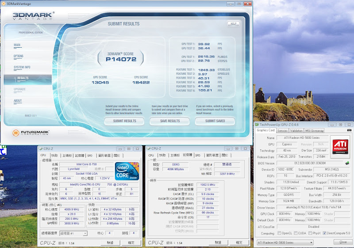Image resolution: width=354 pixels, height=248 pixels.
Task: Click the 3DMark score P14072
Action: point(121,59)
